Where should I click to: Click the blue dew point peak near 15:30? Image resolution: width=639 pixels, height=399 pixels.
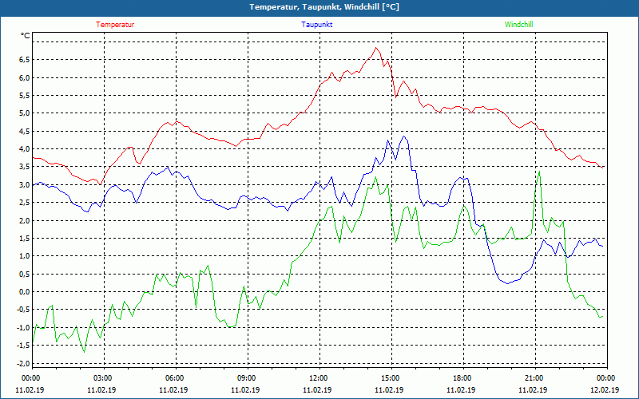click(x=403, y=136)
